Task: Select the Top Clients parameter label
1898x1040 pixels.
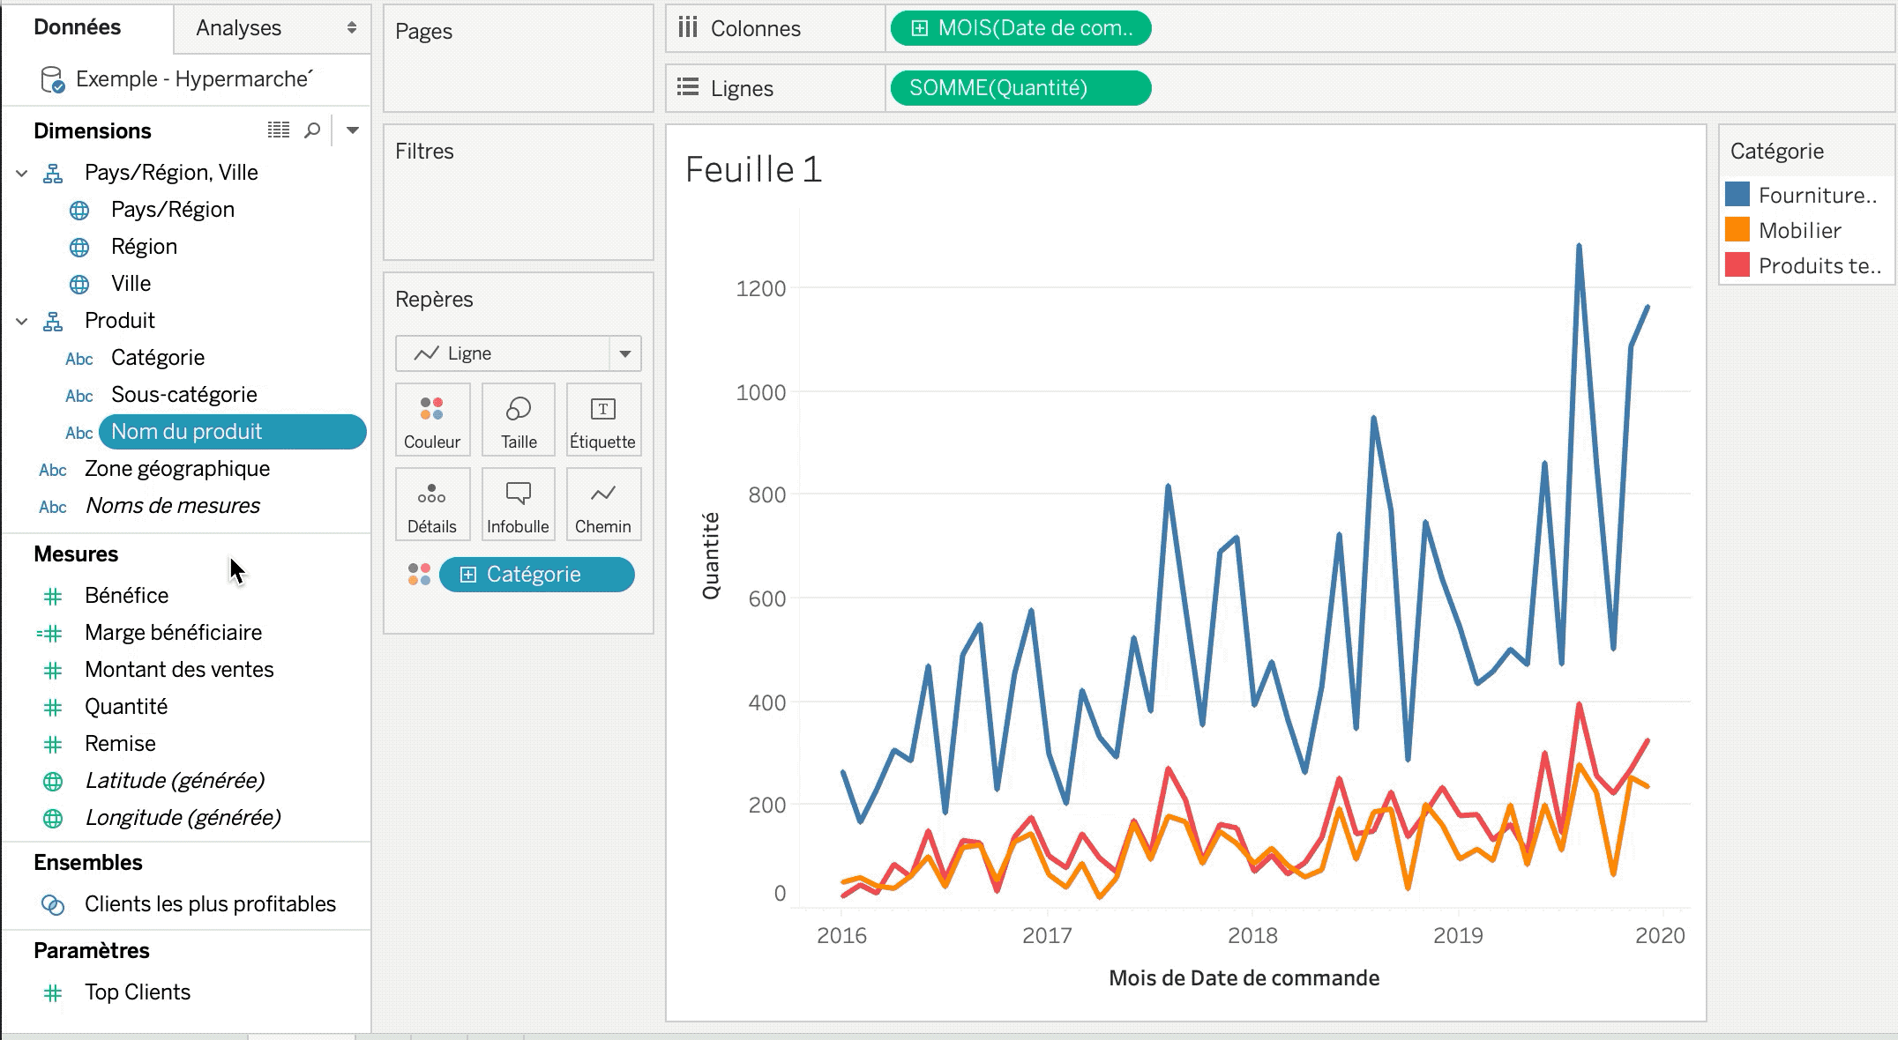Action: point(138,992)
